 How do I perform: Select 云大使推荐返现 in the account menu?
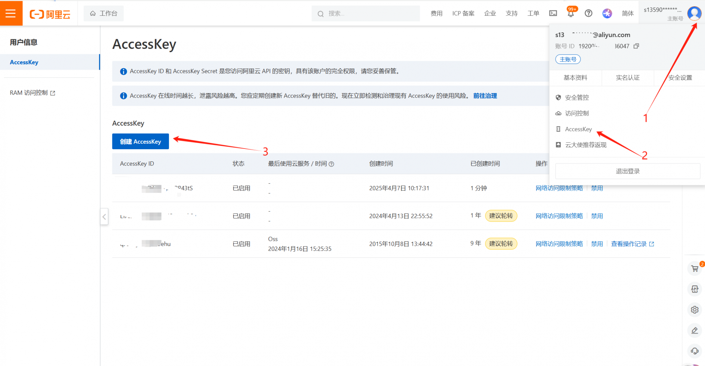(586, 145)
